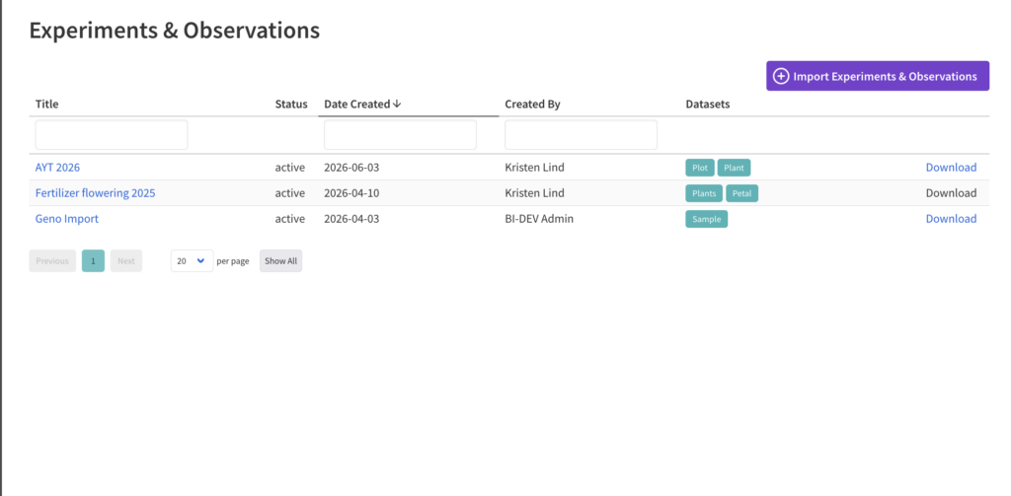Open the Geno Import experiment link
1011x496 pixels.
click(x=67, y=219)
